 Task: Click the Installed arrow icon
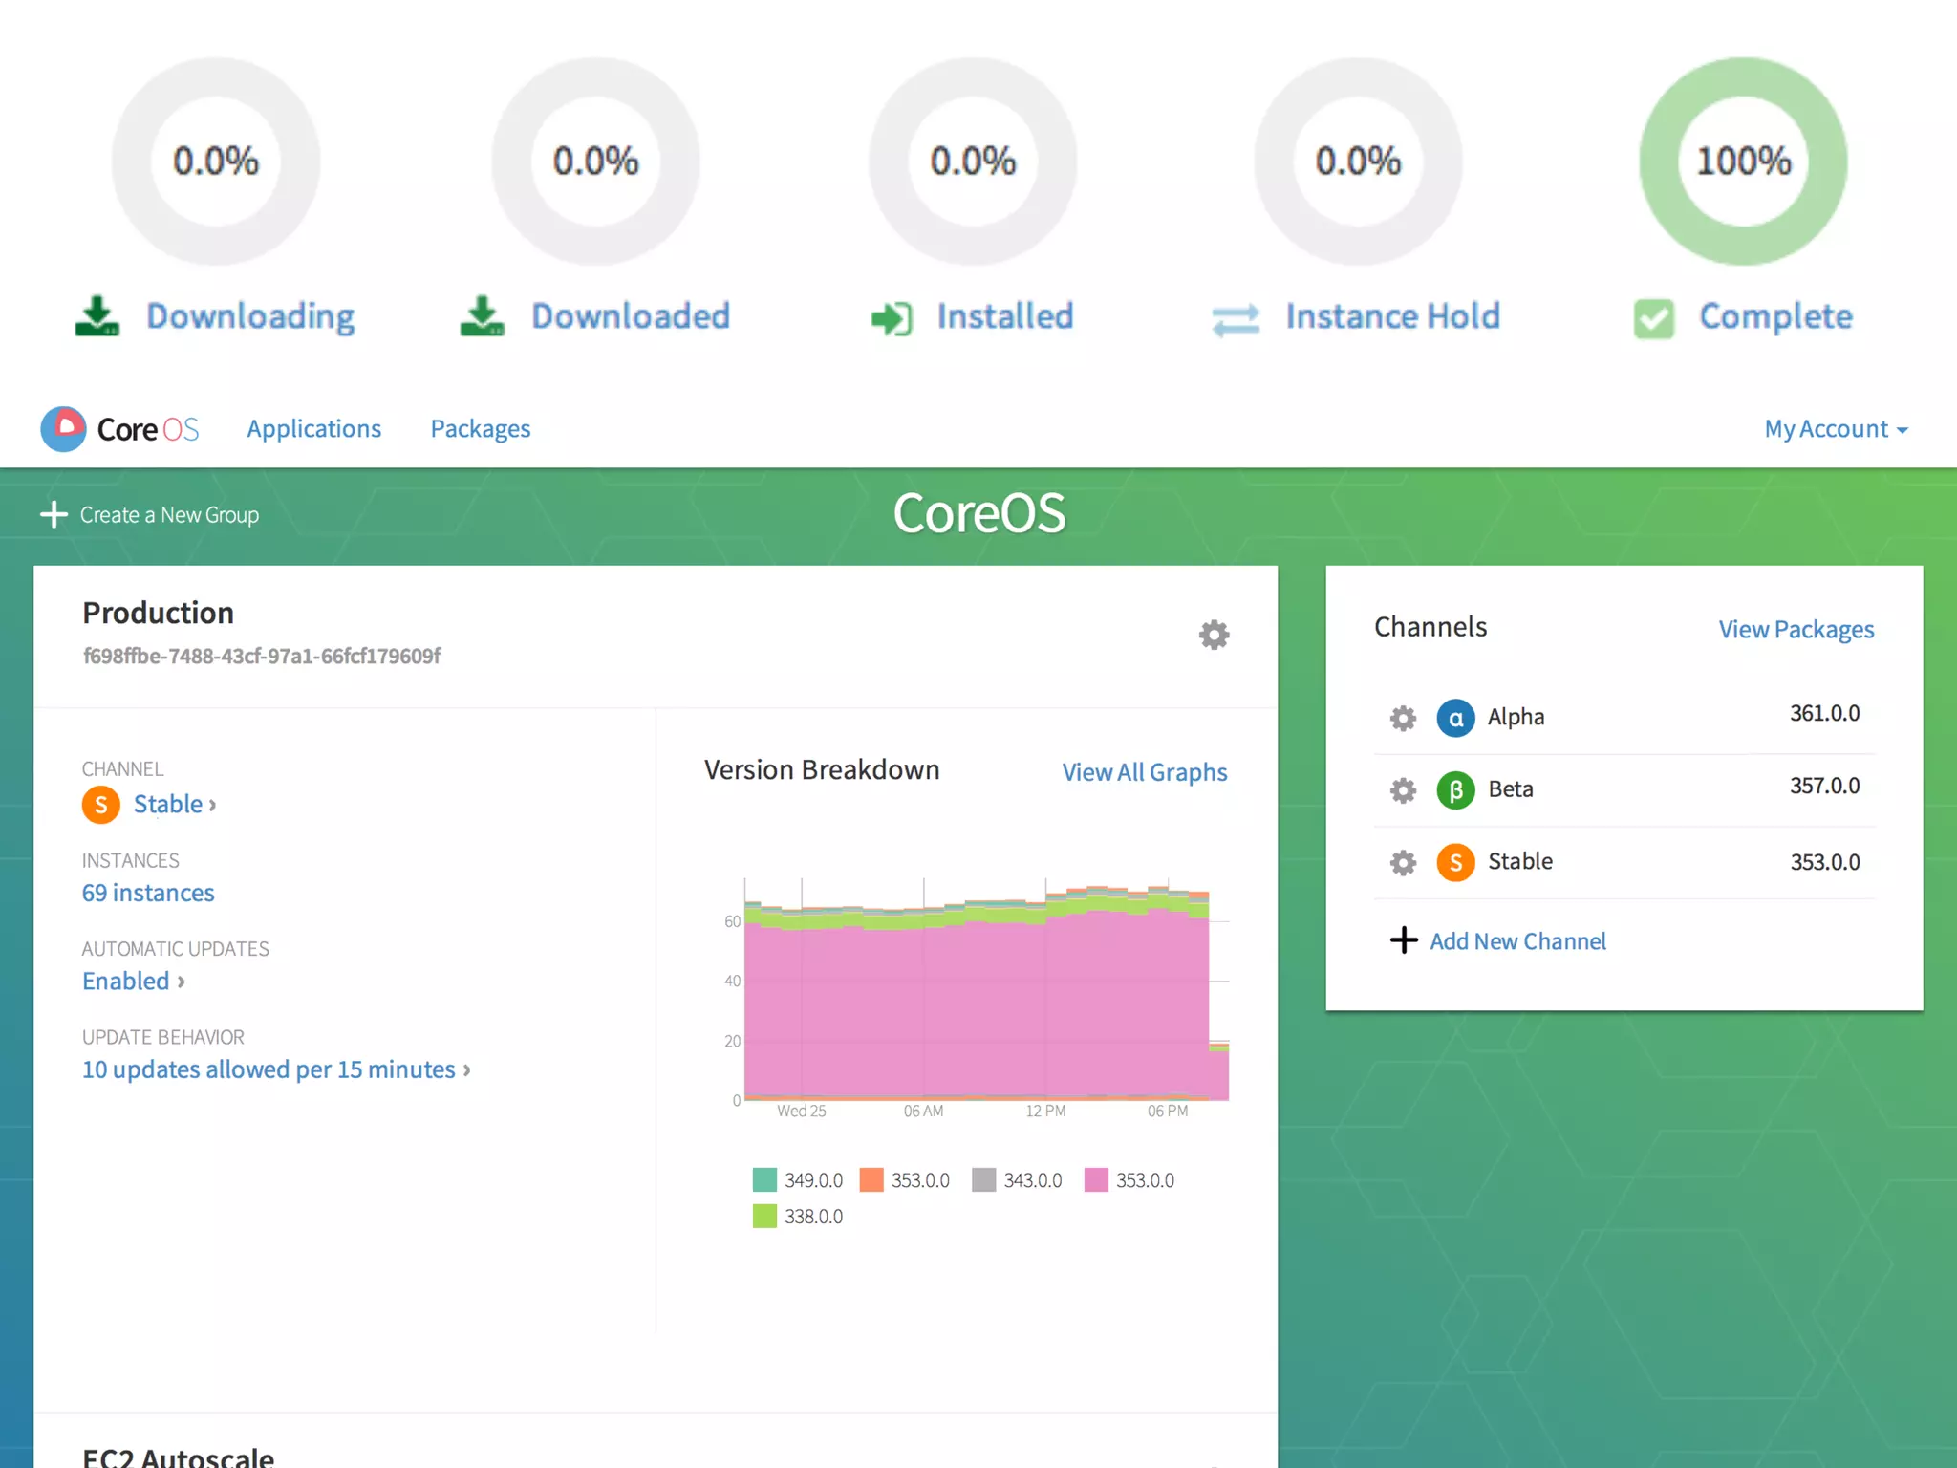(892, 318)
